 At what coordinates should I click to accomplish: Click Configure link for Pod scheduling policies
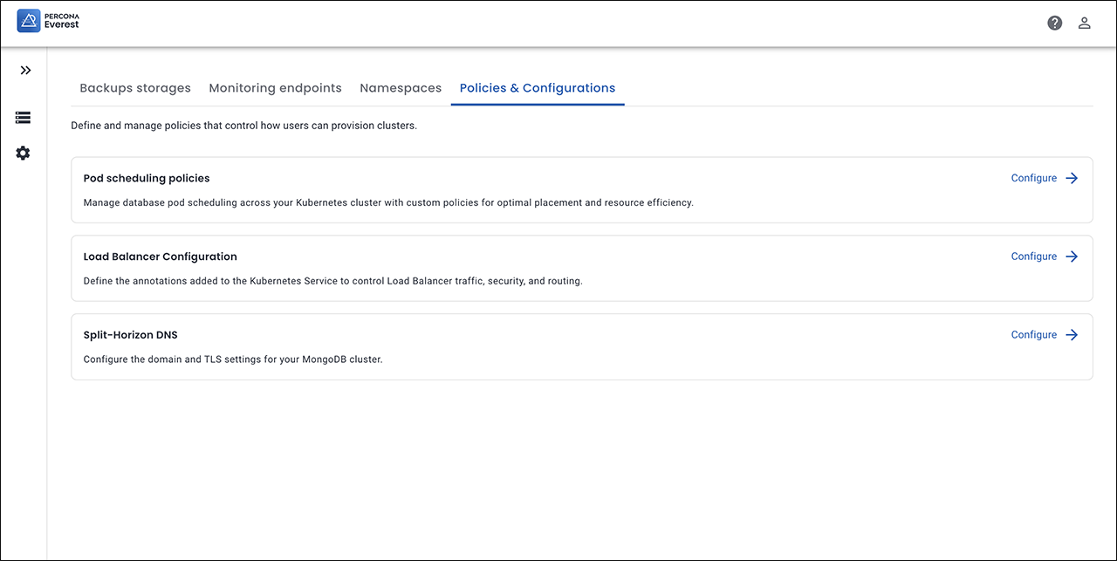(1033, 178)
